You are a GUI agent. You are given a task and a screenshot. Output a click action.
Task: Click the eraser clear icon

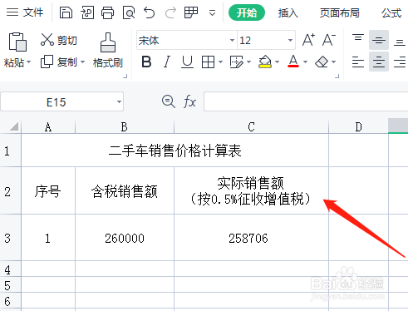point(322,62)
